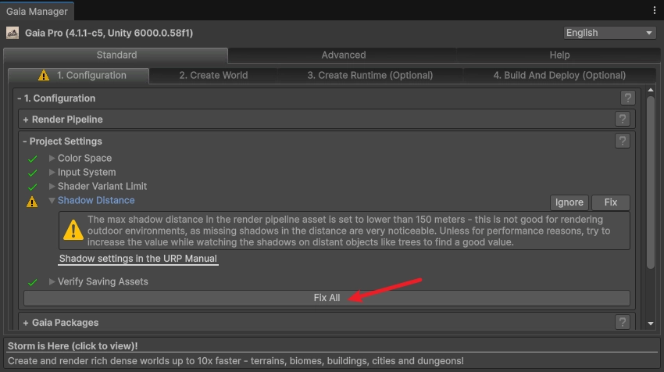
Task: Click the Gaia Pro version title text
Action: (109, 33)
